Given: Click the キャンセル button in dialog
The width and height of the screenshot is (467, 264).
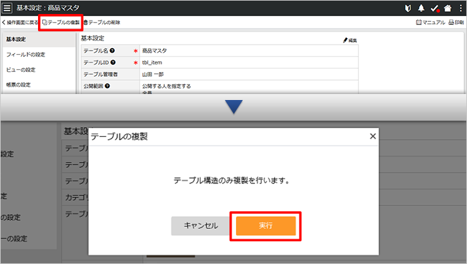Looking at the screenshot, I should [x=201, y=226].
